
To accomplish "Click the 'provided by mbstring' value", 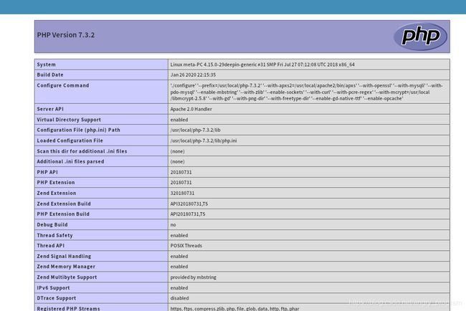I will coord(193,277).
